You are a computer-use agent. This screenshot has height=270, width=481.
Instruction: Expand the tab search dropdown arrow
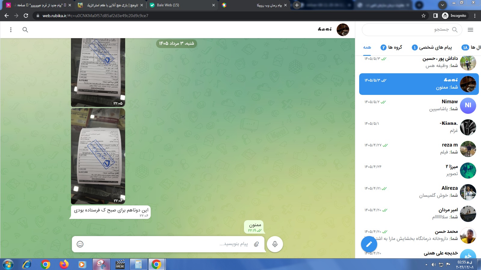pyautogui.click(x=442, y=5)
